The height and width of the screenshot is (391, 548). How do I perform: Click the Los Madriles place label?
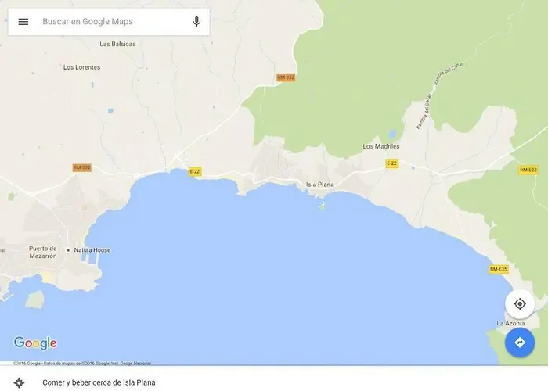(x=381, y=146)
